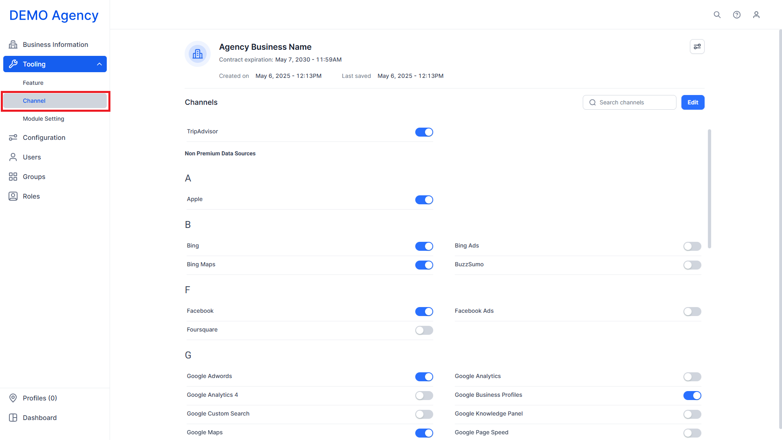Click the channels list vertical scrollbar
Viewport: 782px width, 440px height.
pos(709,189)
